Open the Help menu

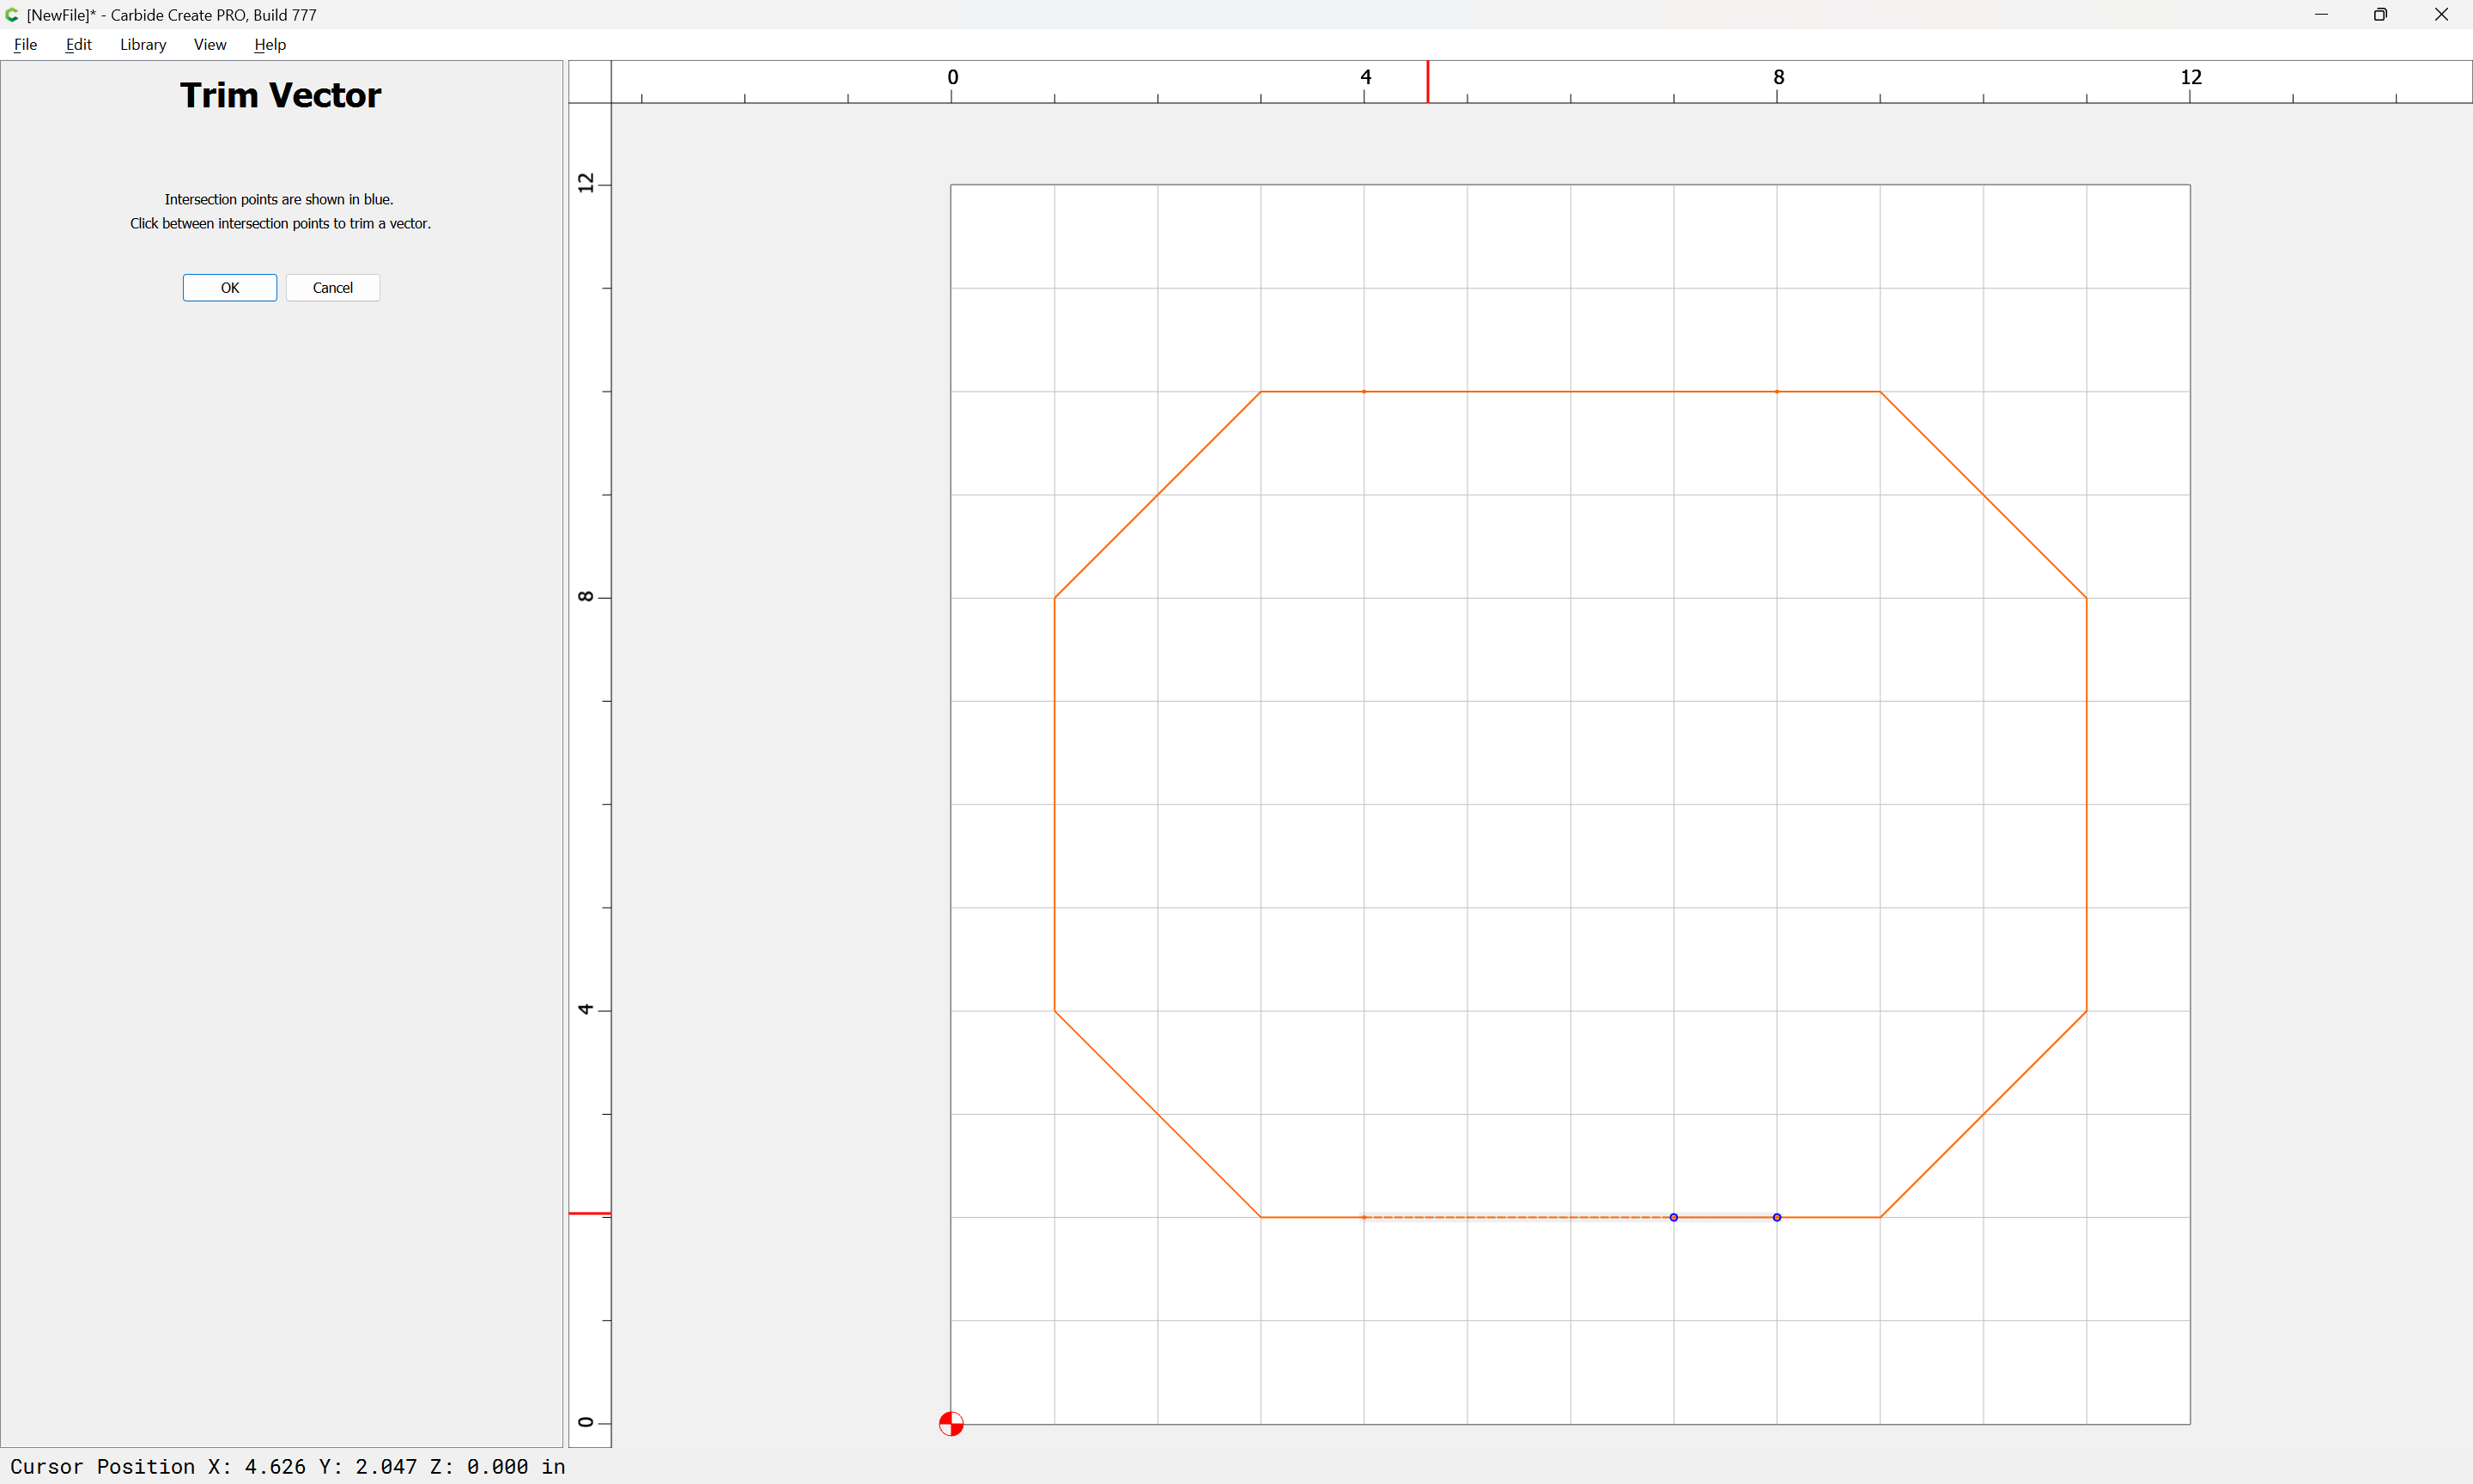(x=269, y=45)
